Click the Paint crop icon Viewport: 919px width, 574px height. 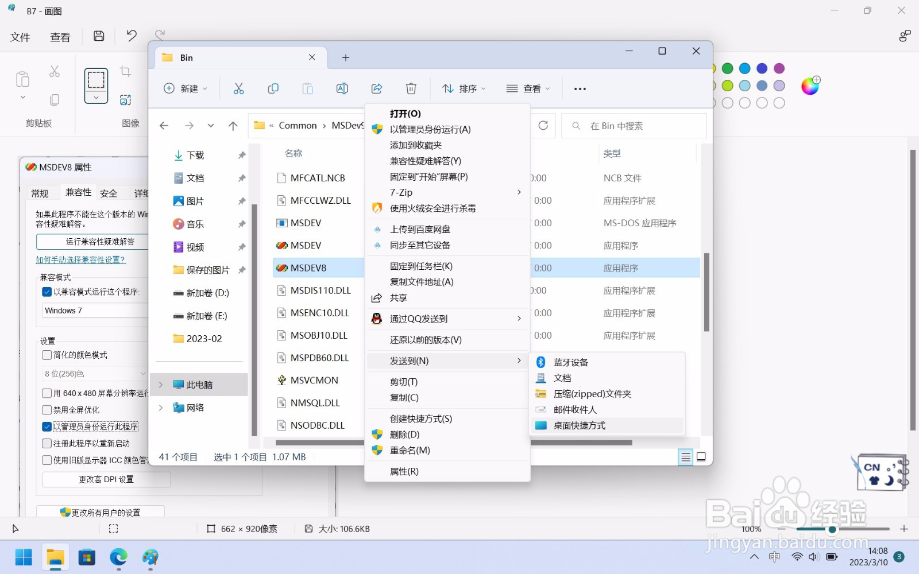125,71
